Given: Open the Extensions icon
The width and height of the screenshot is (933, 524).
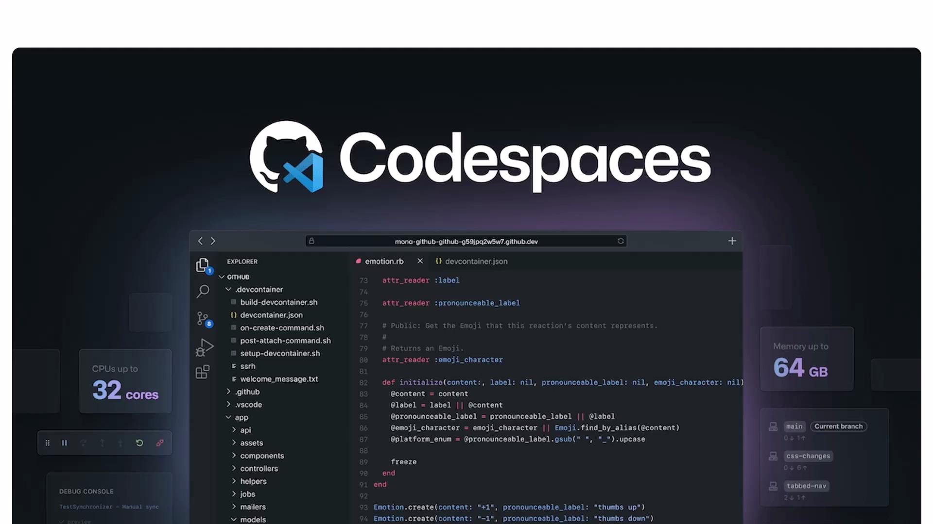Looking at the screenshot, I should (203, 372).
